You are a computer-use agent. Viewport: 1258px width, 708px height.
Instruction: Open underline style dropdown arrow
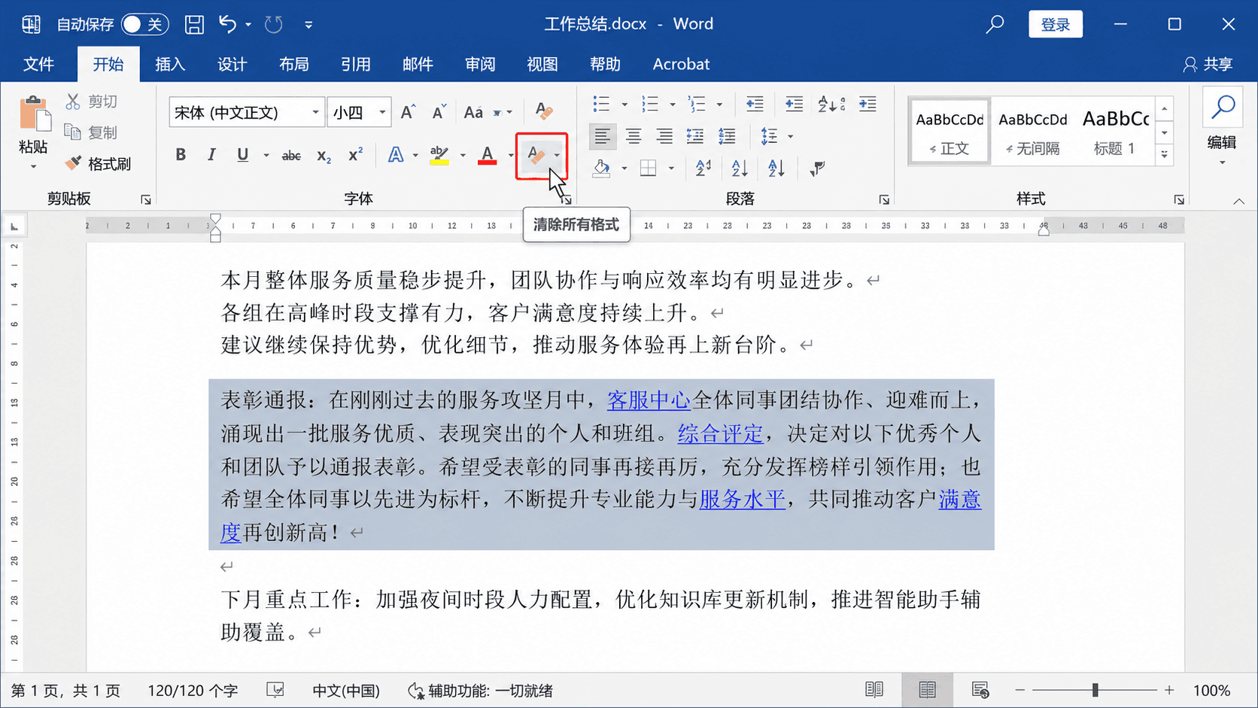pos(266,156)
